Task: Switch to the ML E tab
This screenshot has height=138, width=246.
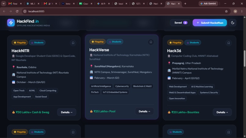Action: [x=33, y=4]
